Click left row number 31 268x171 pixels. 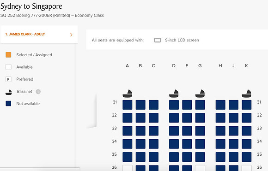pyautogui.click(x=115, y=102)
